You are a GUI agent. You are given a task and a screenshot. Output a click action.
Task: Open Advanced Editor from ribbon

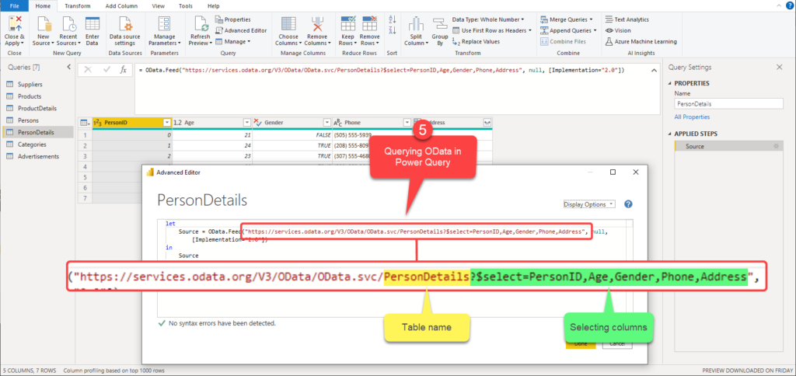(x=241, y=30)
